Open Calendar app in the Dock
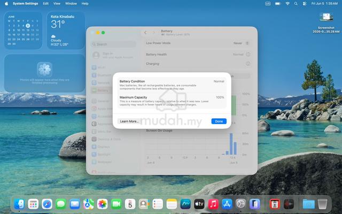The image size is (342, 214). point(130,204)
